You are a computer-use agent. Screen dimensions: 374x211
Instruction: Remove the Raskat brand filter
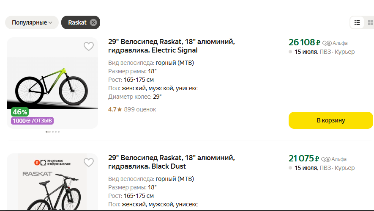pyautogui.click(x=93, y=22)
